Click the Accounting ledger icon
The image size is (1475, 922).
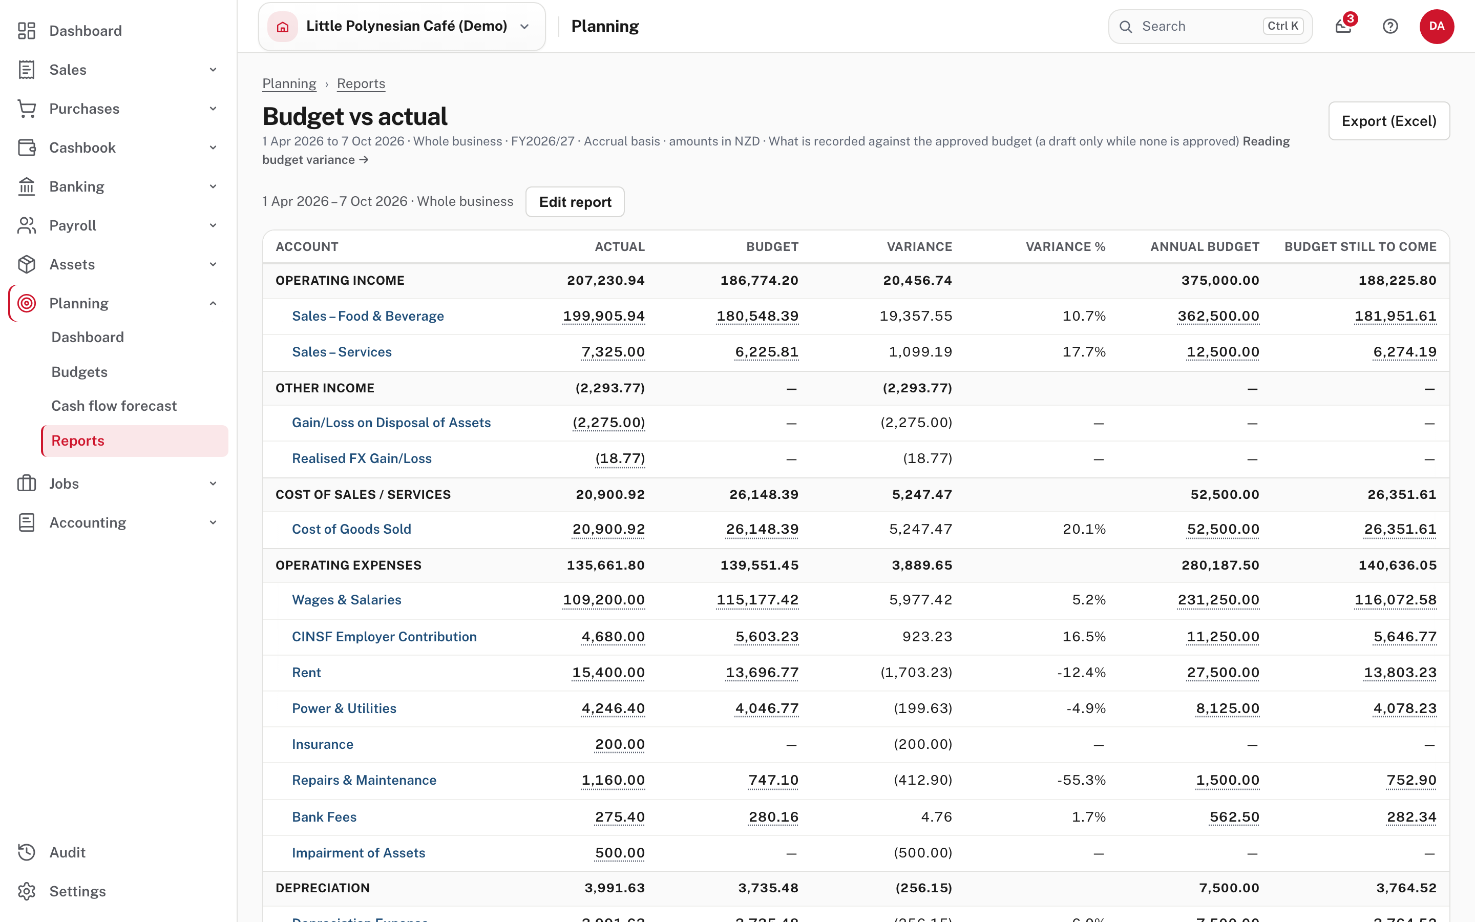tap(26, 522)
